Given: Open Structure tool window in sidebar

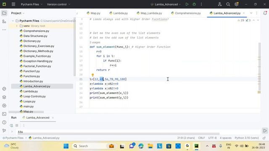Looking at the screenshot, I should tap(4, 21).
